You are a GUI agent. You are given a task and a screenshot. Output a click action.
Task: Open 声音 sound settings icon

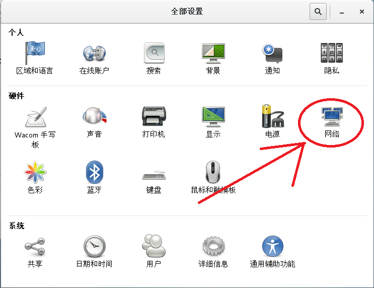[x=94, y=116]
